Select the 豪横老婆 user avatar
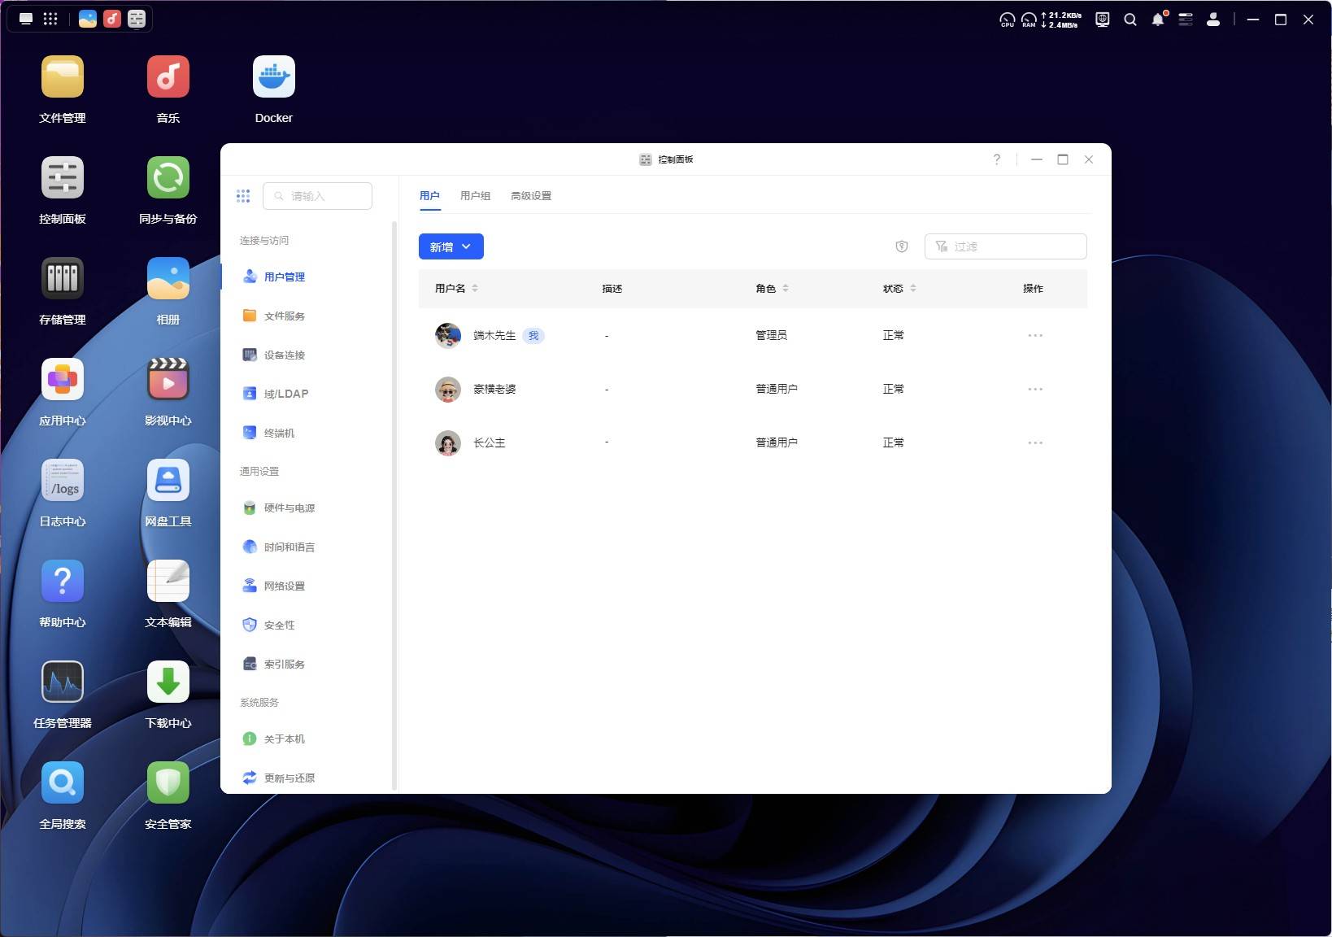Screen dimensions: 1332x937 click(x=448, y=390)
